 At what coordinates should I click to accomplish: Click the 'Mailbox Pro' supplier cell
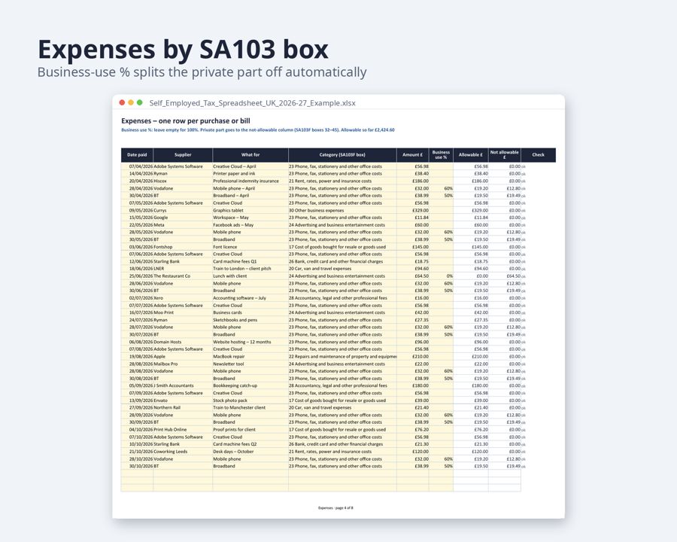183,364
